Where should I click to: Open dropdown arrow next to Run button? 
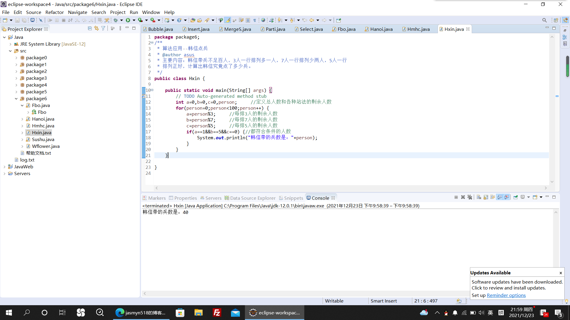134,20
